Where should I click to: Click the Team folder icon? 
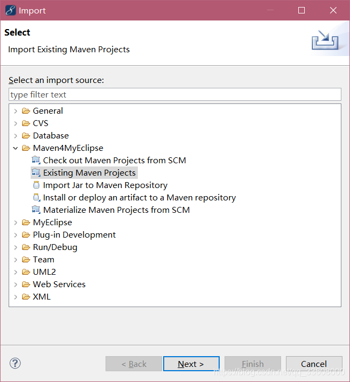pyautogui.click(x=26, y=260)
